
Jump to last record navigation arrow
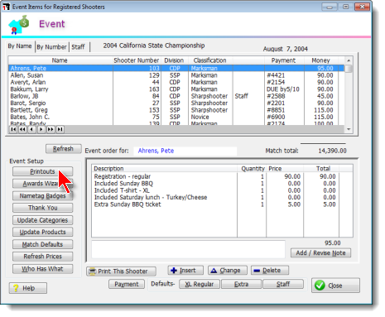[x=60, y=129]
